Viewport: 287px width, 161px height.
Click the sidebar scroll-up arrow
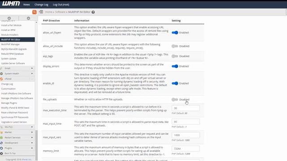pyautogui.click(x=36, y=22)
